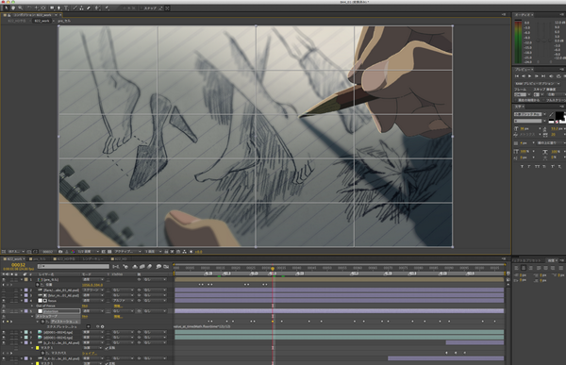Toggle hide shy layers in the timeline
Image resolution: width=566 pixels, height=365 pixels.
(135, 267)
